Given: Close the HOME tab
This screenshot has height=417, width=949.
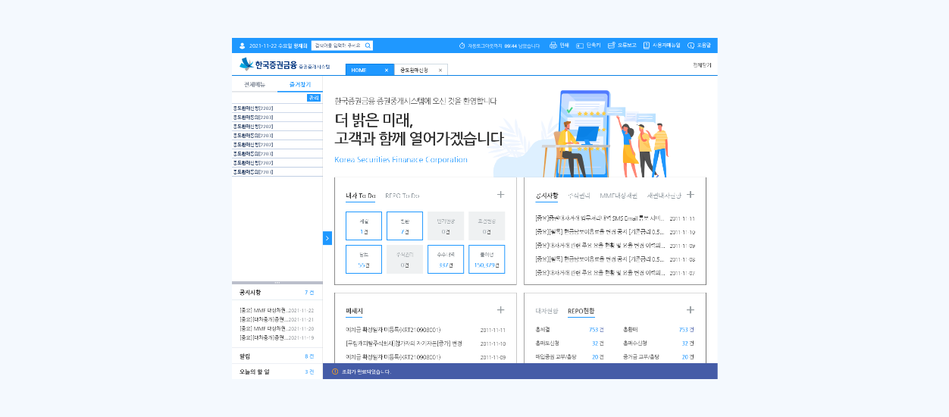Looking at the screenshot, I should point(387,70).
